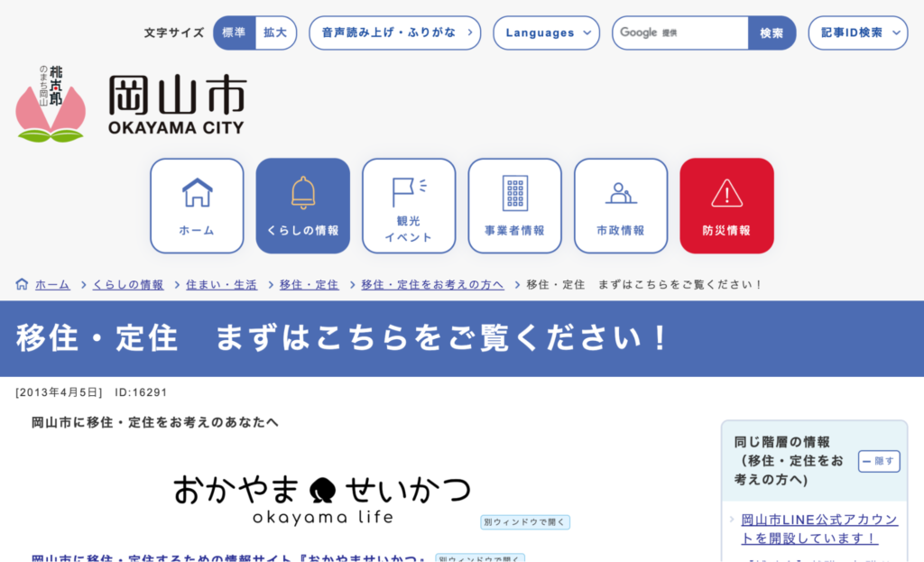Navigate to 住まい・生活 in breadcrumb
Viewport: 924px width, 562px height.
(x=221, y=283)
